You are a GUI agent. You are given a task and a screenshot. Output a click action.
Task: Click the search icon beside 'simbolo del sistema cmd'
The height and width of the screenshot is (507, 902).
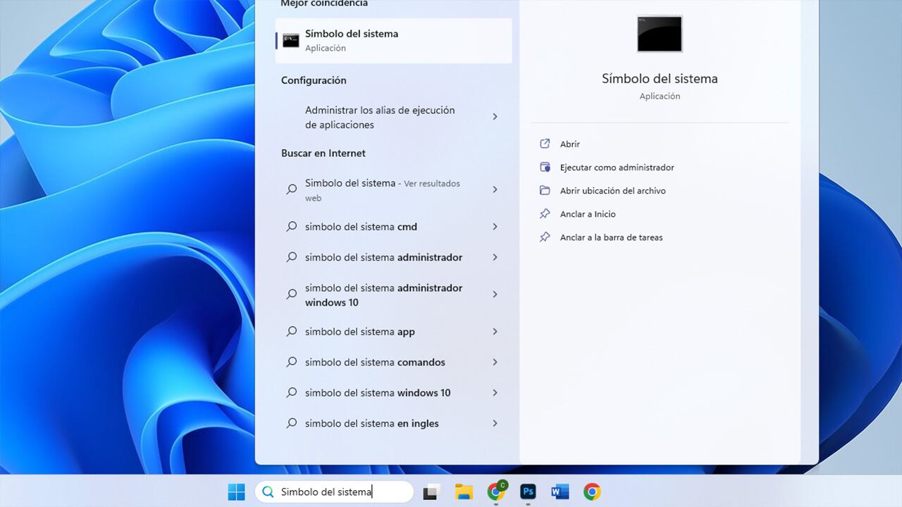[291, 227]
